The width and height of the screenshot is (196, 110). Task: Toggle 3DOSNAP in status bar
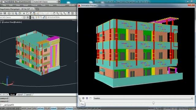tap(61, 109)
